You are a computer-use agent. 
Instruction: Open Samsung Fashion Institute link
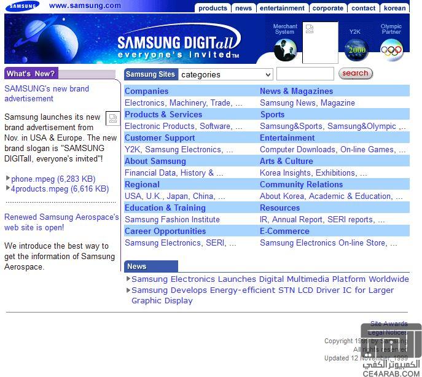[x=172, y=220]
